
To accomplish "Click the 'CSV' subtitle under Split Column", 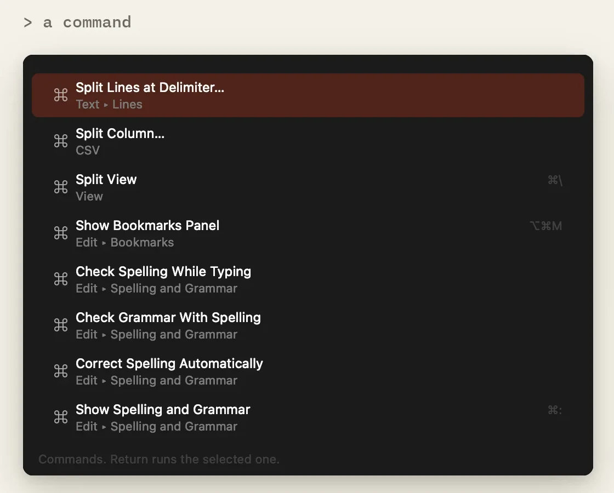I will [88, 150].
